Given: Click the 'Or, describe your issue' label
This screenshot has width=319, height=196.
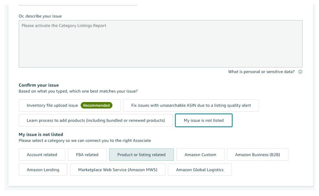Looking at the screenshot, I should [40, 16].
